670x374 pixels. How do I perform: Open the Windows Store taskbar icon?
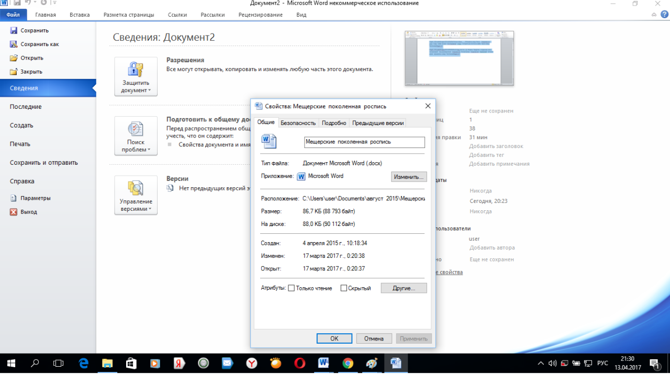pos(131,363)
